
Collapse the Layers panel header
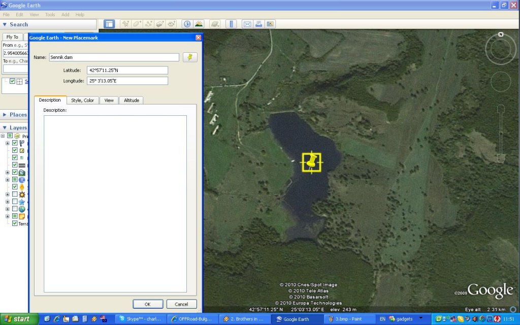[5, 128]
